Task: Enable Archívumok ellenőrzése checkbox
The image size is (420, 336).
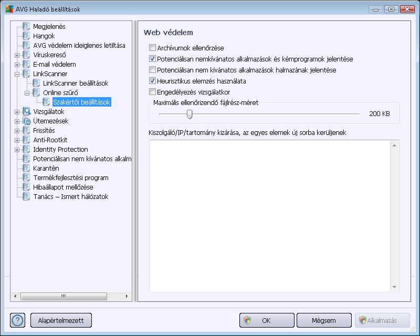Action: (152, 48)
